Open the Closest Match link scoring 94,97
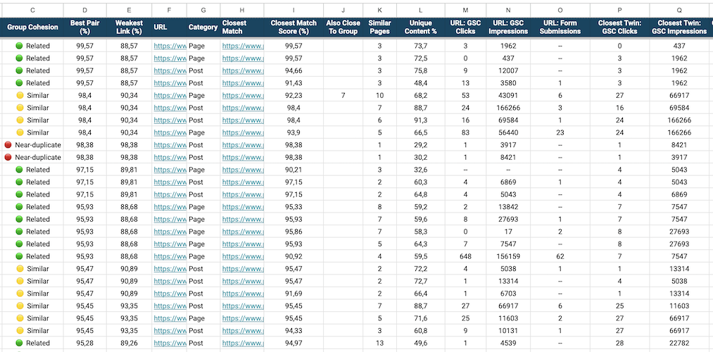 (x=243, y=343)
